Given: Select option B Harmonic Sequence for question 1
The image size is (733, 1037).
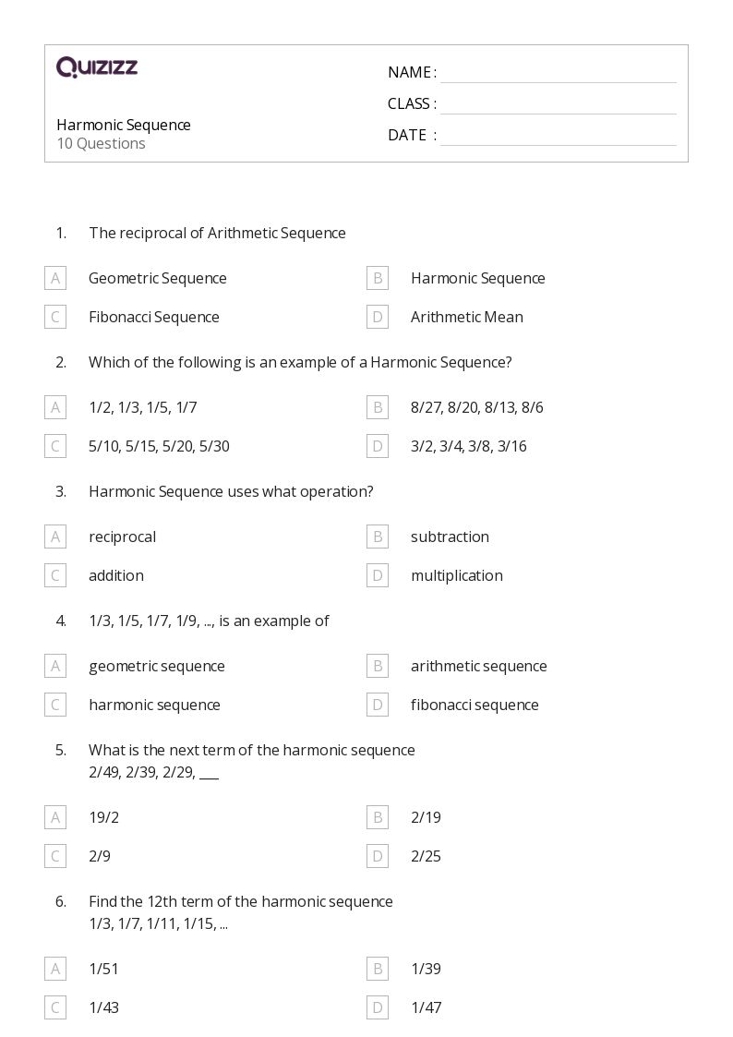Looking at the screenshot, I should 378,279.
